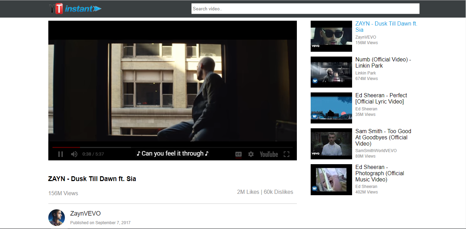
Task: Click the 2M Likes | 60k Dislikes text
Action: pos(265,192)
